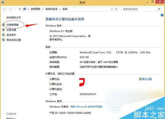Maximize the 系统 window
165x119 pixels.
[153, 2]
